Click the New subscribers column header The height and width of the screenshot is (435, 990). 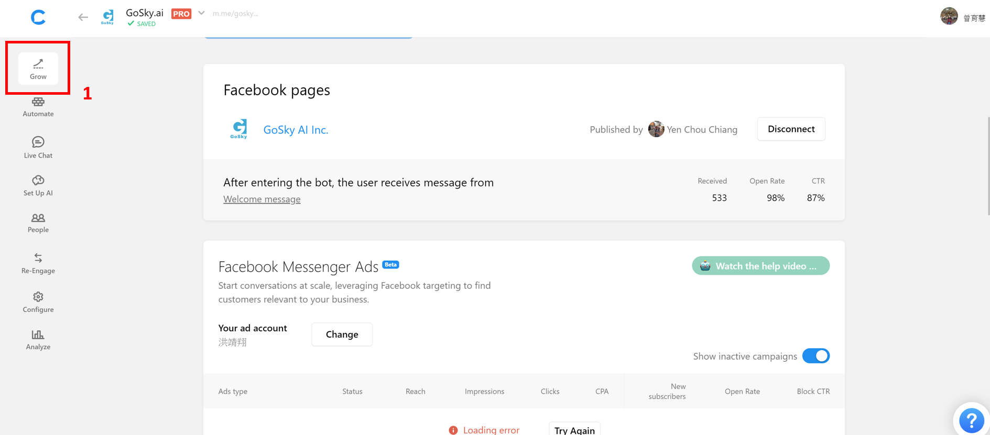tap(667, 391)
